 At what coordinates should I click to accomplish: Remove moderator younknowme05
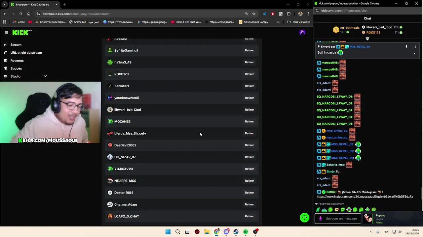249,98
